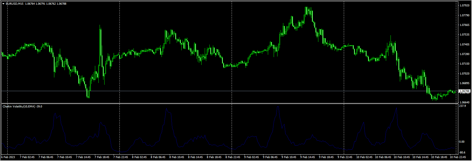This screenshot has height=161, width=472.
Task: Click the 7 Feb 02:45 time label
Action: 27,157
